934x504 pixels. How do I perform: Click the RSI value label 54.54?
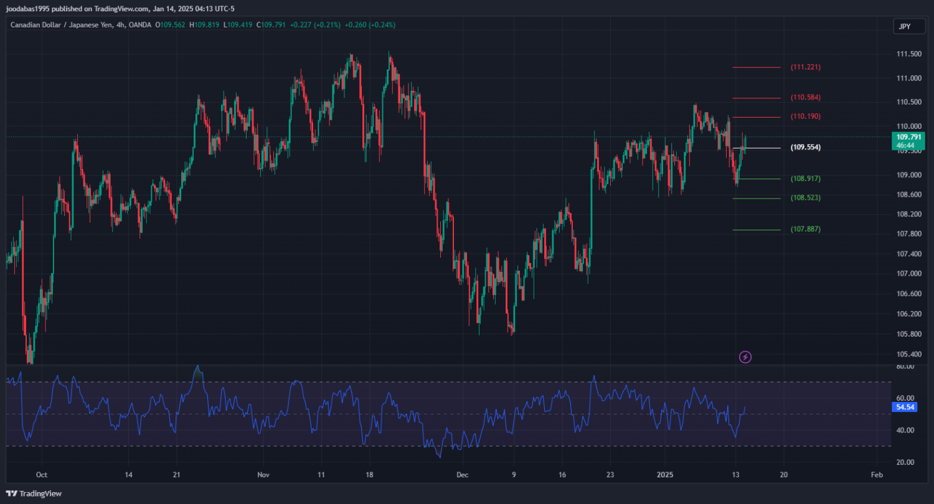904,407
